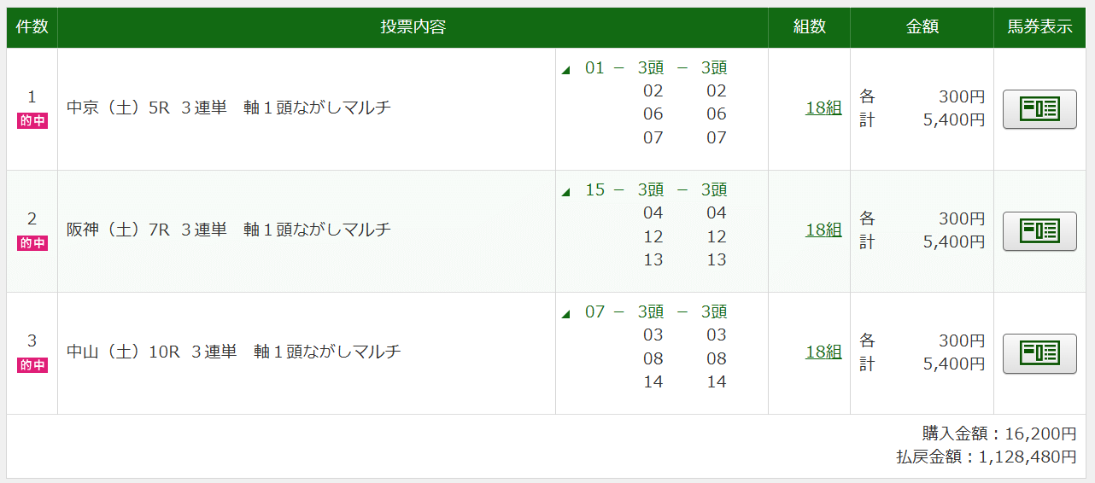The height and width of the screenshot is (483, 1095).
Task: Open the 18組 link for 中京 5R
Action: (x=823, y=108)
